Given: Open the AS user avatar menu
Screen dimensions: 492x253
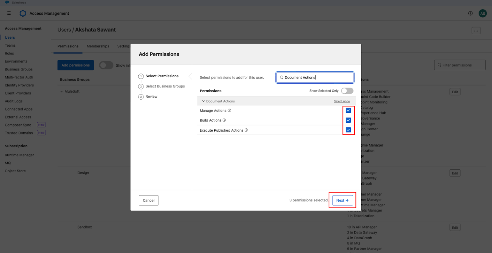Looking at the screenshot, I should [482, 13].
